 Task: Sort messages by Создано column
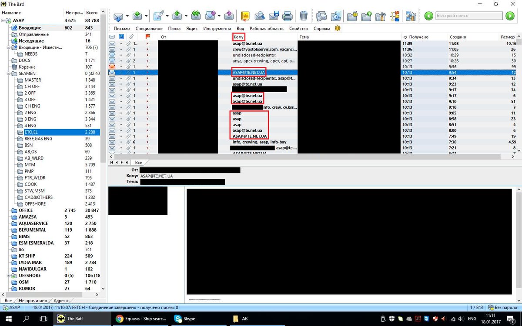pos(473,37)
